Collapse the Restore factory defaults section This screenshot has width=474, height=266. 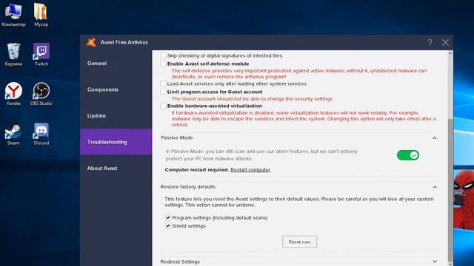435,187
